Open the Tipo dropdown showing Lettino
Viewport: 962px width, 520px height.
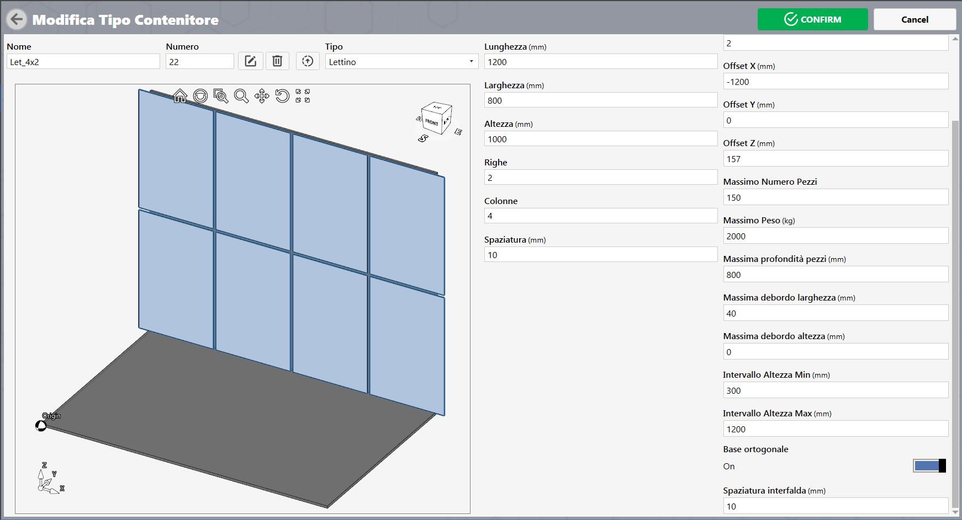point(401,62)
